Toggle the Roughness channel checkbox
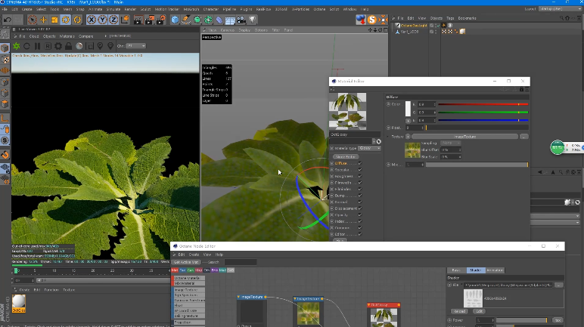Screen dimensions: 584x327 pyautogui.click(x=360, y=176)
